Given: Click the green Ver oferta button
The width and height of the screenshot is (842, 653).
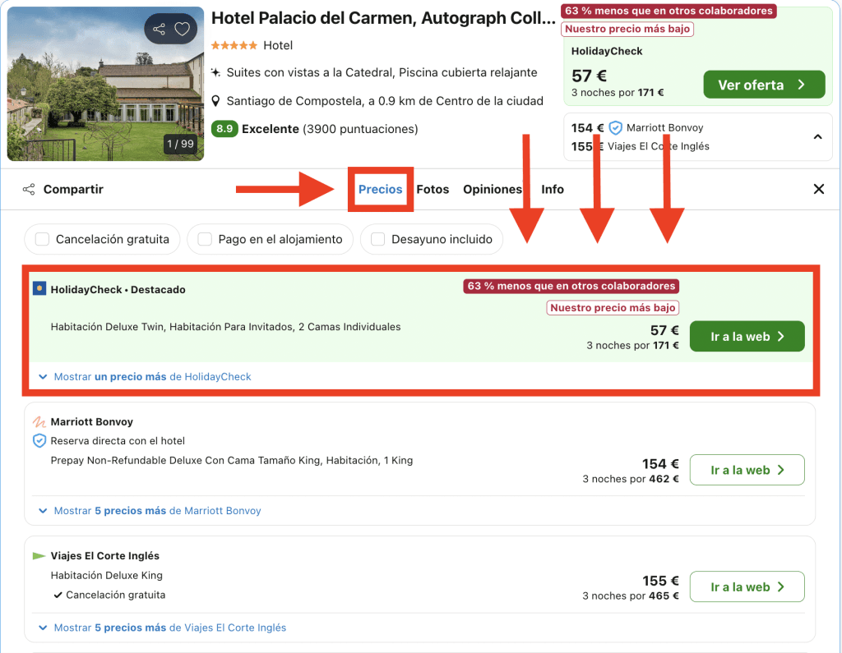Looking at the screenshot, I should click(x=763, y=85).
